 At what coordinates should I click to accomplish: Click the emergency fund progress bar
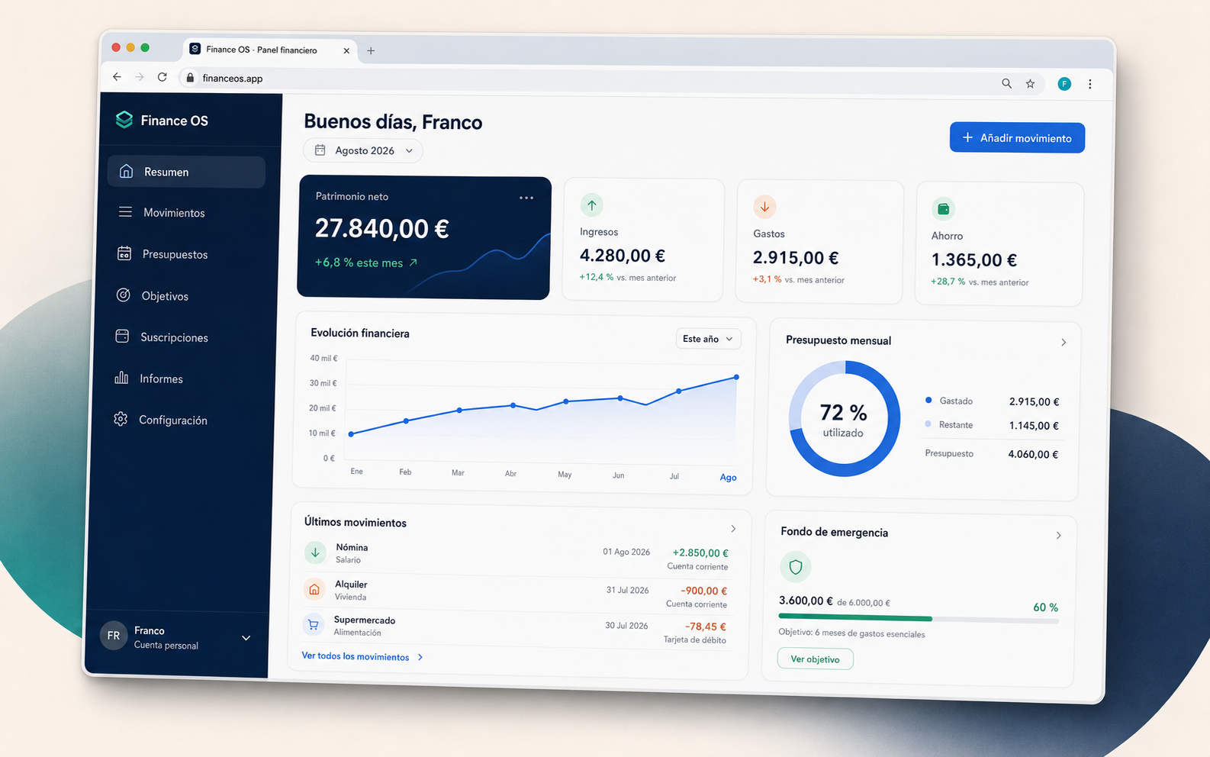point(919,619)
